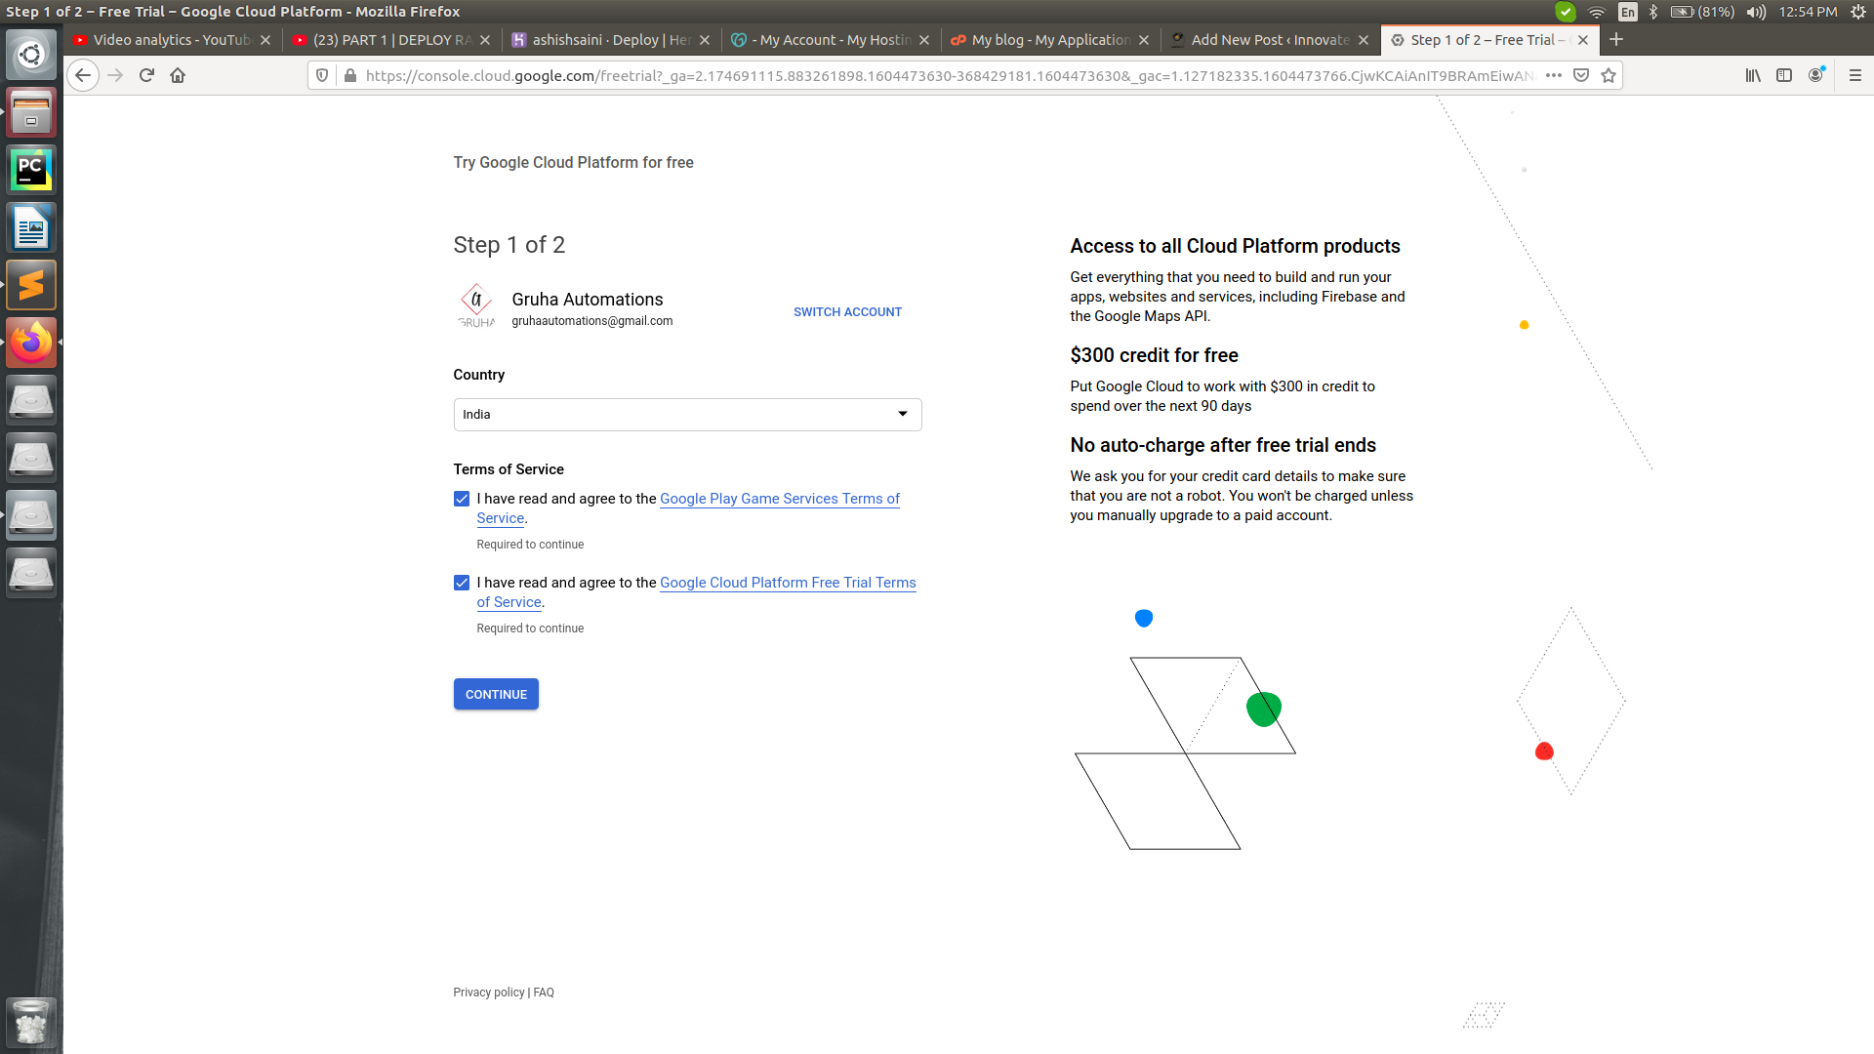Viewport: 1874px width, 1054px height.
Task: Bookmark this page using the star icon
Action: click(x=1608, y=75)
